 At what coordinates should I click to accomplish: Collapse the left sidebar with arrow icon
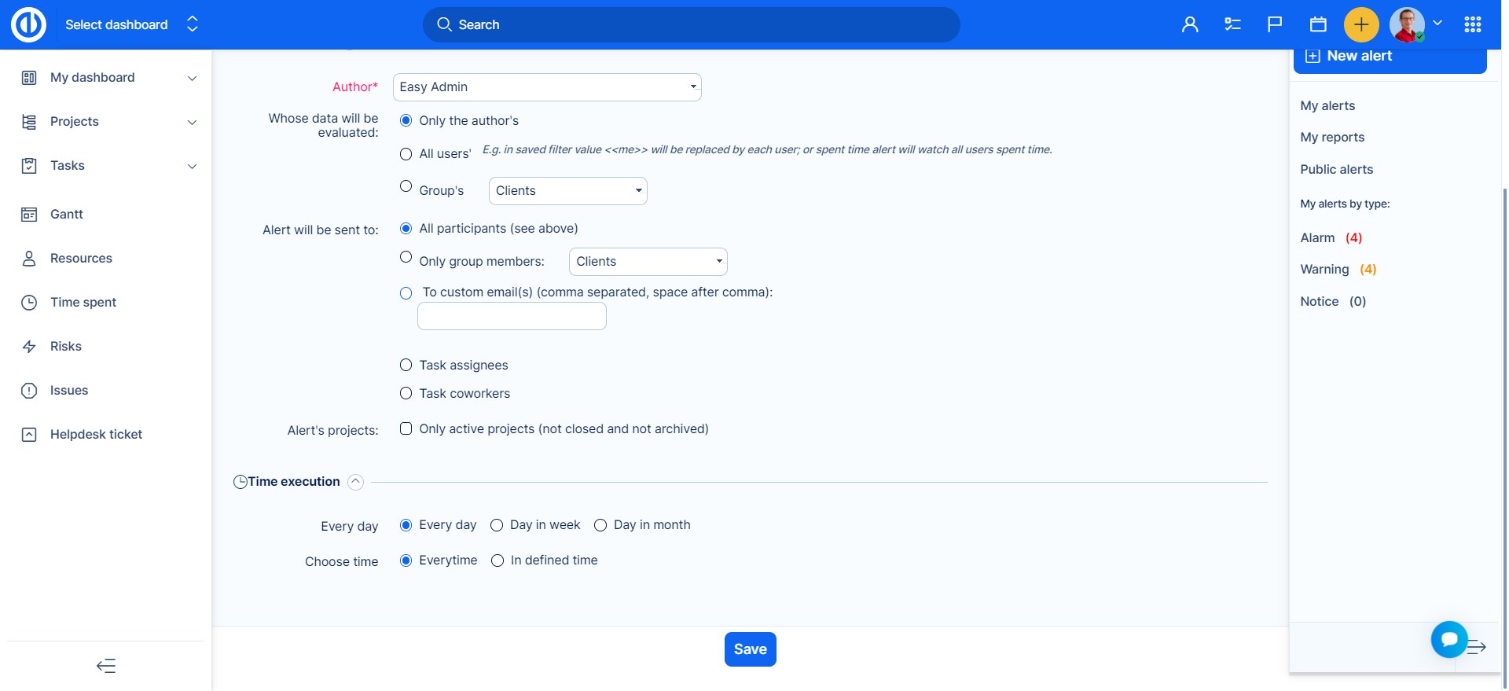coord(106,666)
